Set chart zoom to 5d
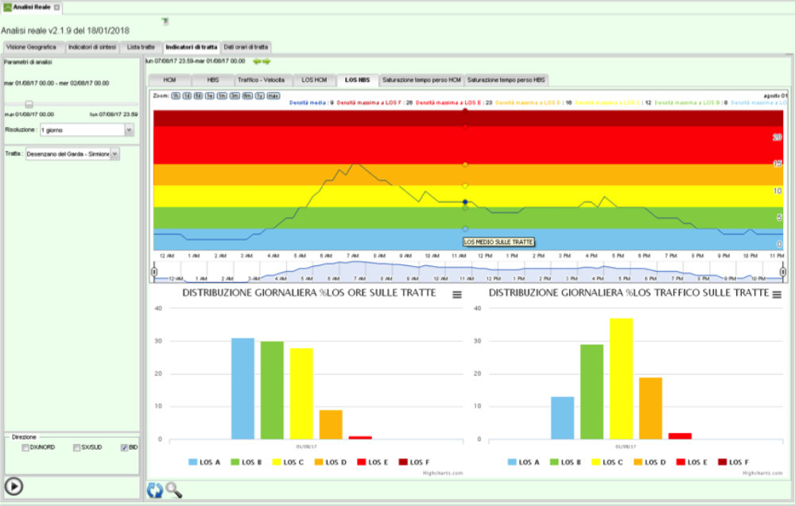The width and height of the screenshot is (795, 506). tap(198, 96)
